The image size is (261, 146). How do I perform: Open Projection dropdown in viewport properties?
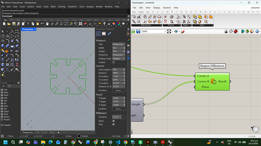119,55
